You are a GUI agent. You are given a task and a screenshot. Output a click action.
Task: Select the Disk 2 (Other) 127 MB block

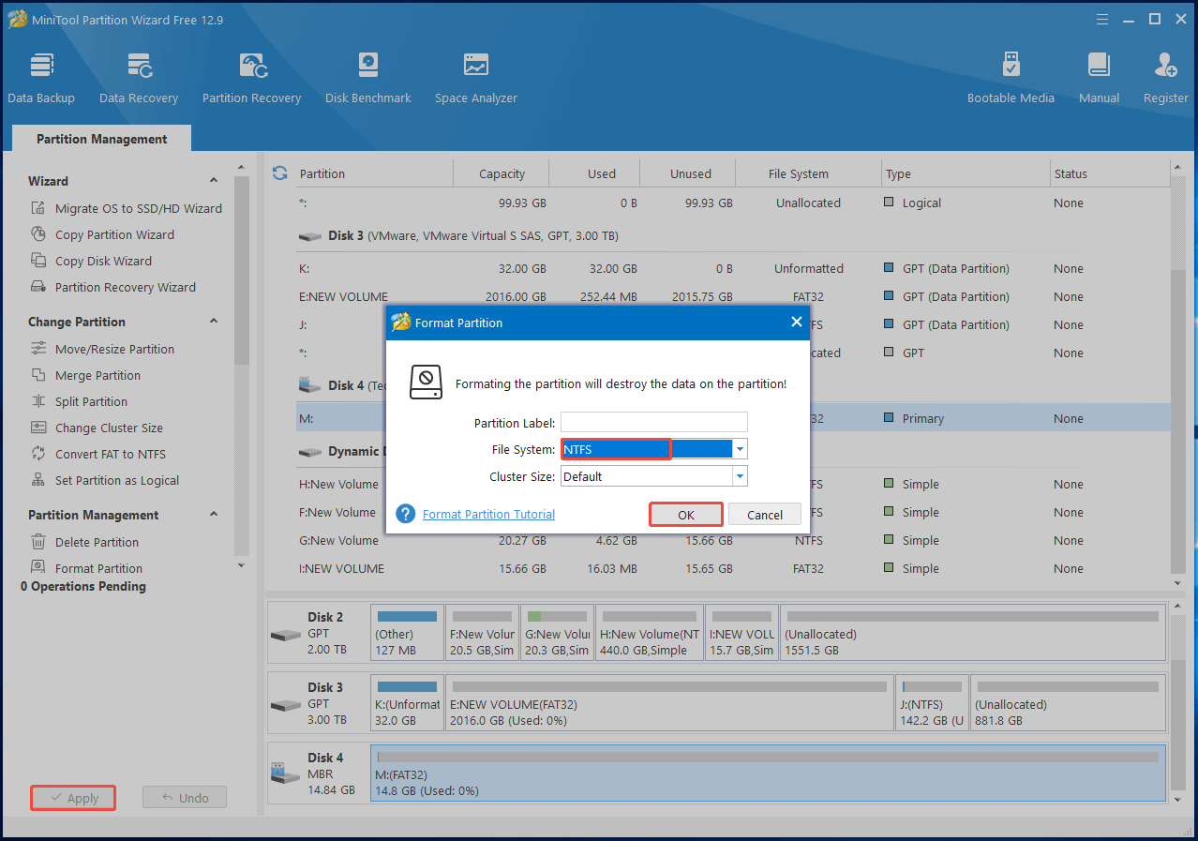pyautogui.click(x=407, y=634)
